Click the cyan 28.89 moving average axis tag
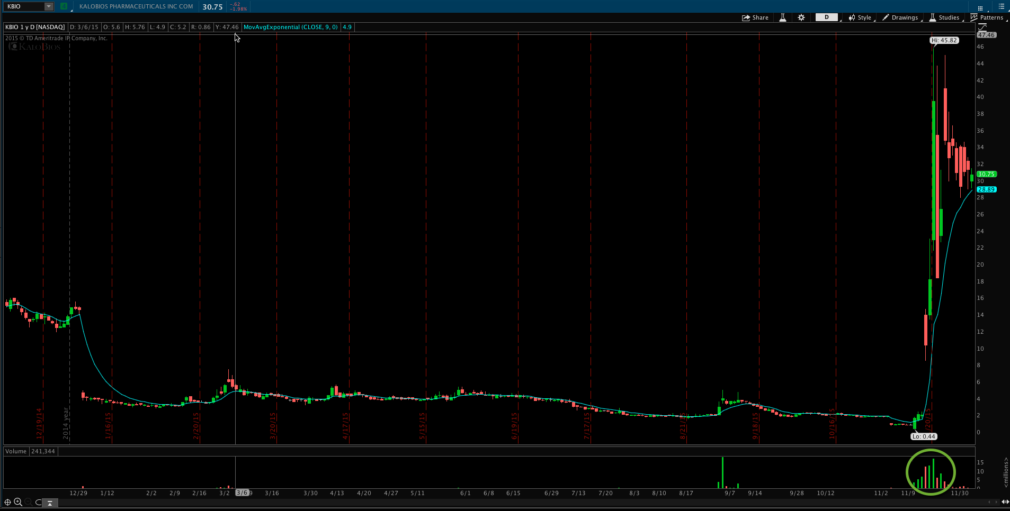The width and height of the screenshot is (1010, 511). pos(987,189)
